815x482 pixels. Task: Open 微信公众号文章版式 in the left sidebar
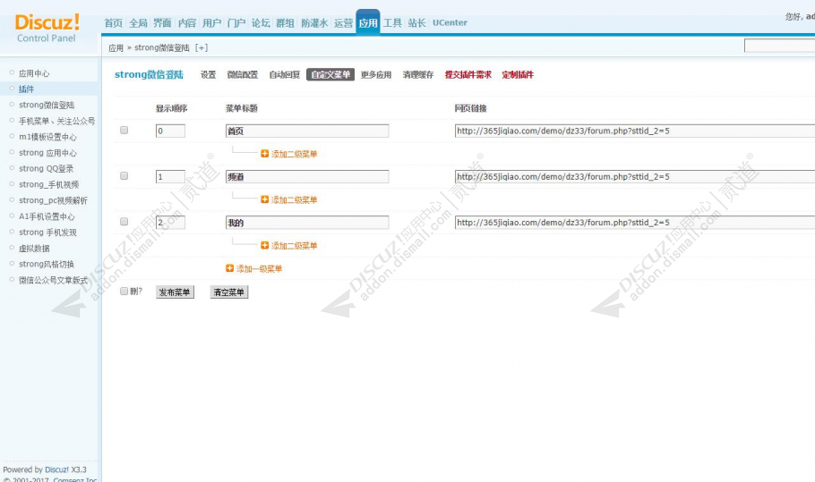pos(53,280)
